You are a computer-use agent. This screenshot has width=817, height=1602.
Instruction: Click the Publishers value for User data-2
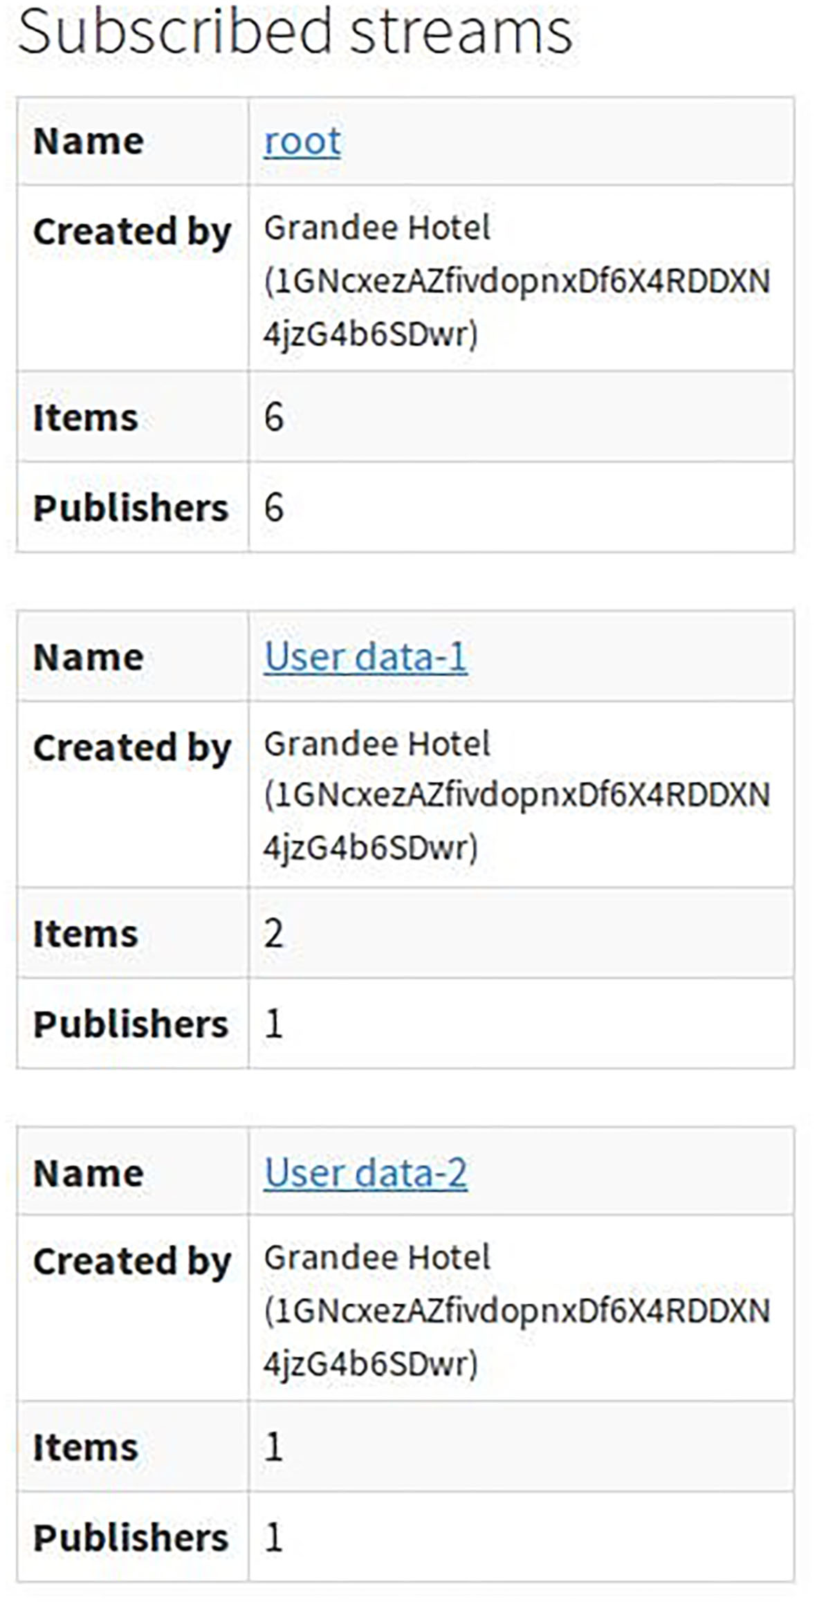pyautogui.click(x=274, y=1537)
